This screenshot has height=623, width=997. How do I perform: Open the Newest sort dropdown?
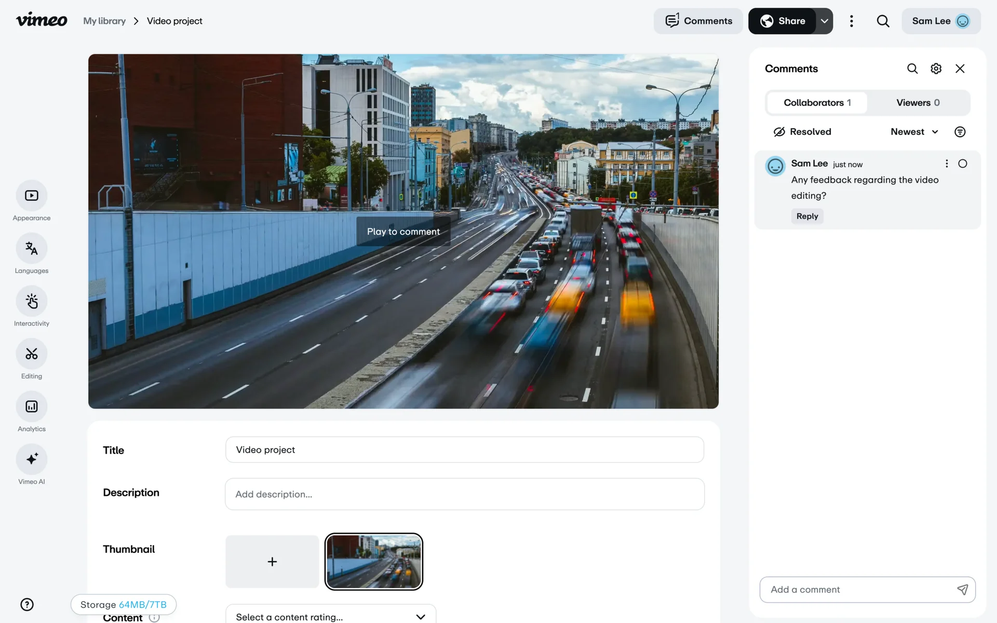coord(914,132)
